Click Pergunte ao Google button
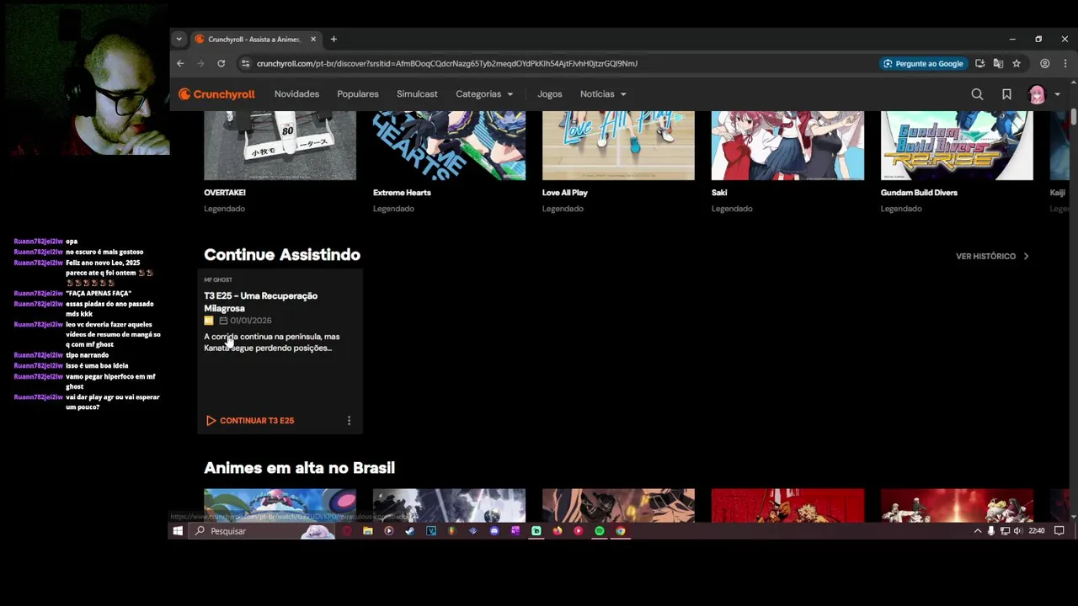Screen dimensions: 1078x606 pos(923,63)
